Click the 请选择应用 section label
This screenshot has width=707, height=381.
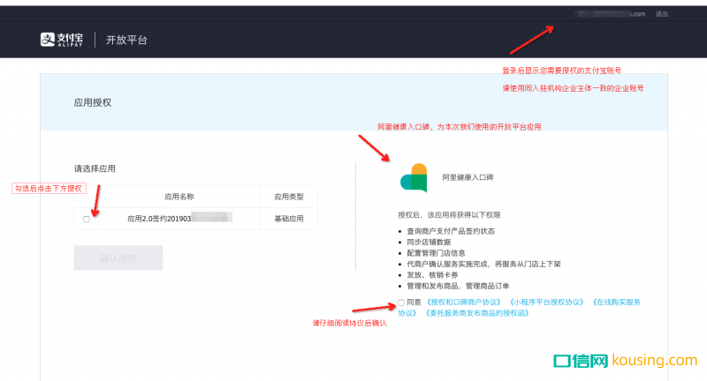point(95,168)
